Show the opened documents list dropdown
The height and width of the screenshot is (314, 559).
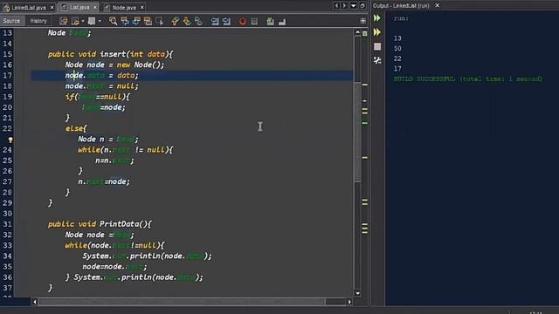pos(353,6)
